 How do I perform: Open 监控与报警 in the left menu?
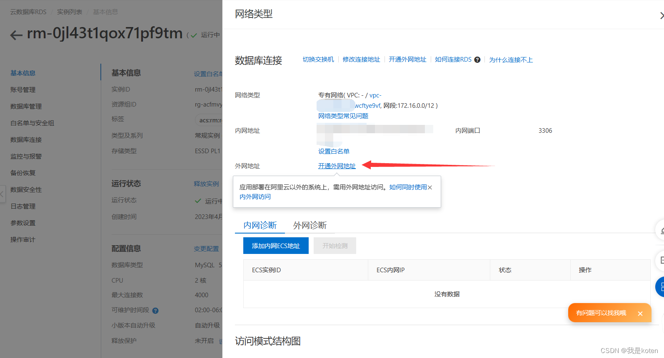(x=26, y=156)
